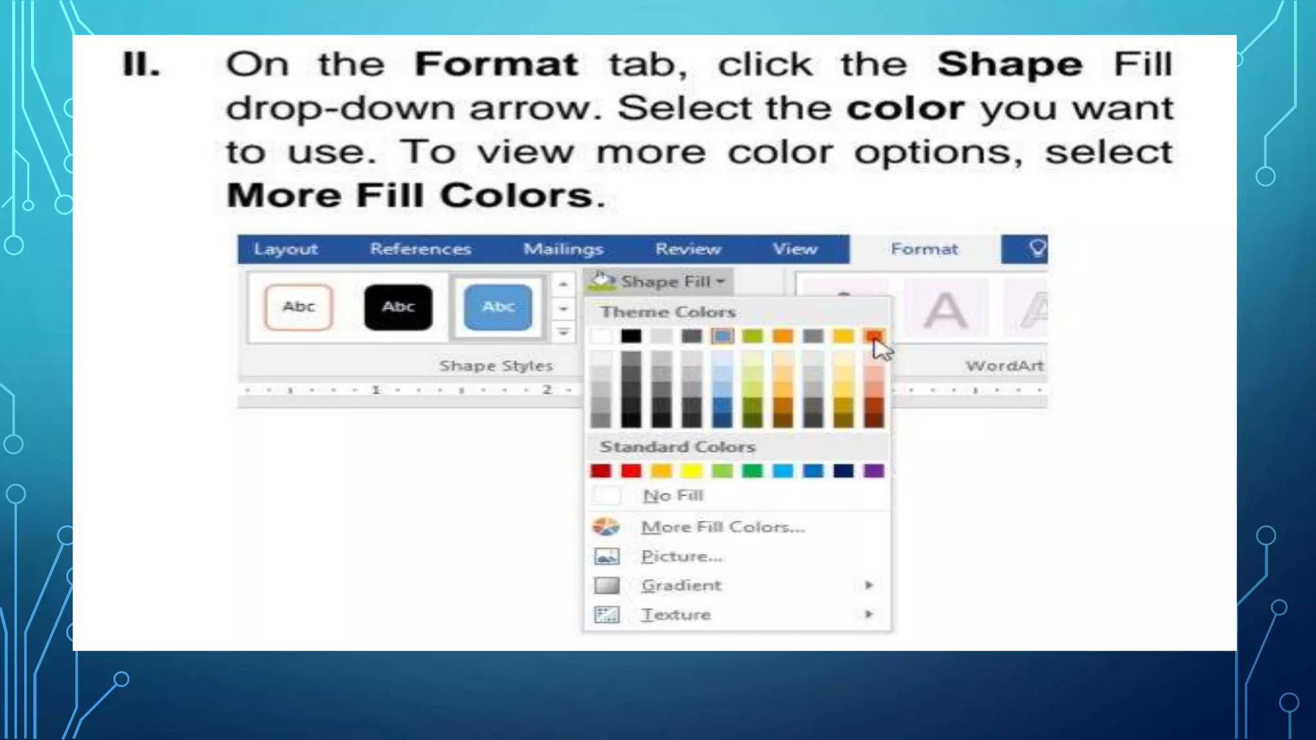Image resolution: width=1316 pixels, height=740 pixels.
Task: Switch to the Layout tab
Action: click(285, 249)
